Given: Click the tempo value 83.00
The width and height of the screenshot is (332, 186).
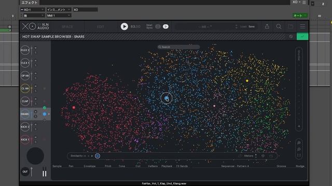Looking at the screenshot, I should pyautogui.click(x=135, y=26).
